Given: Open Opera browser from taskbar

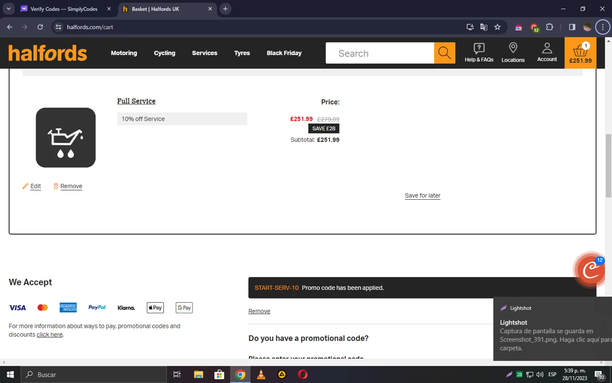Looking at the screenshot, I should pyautogui.click(x=303, y=374).
